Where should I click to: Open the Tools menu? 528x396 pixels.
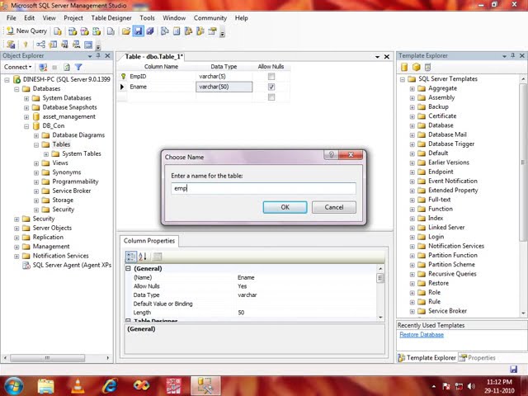(x=147, y=18)
